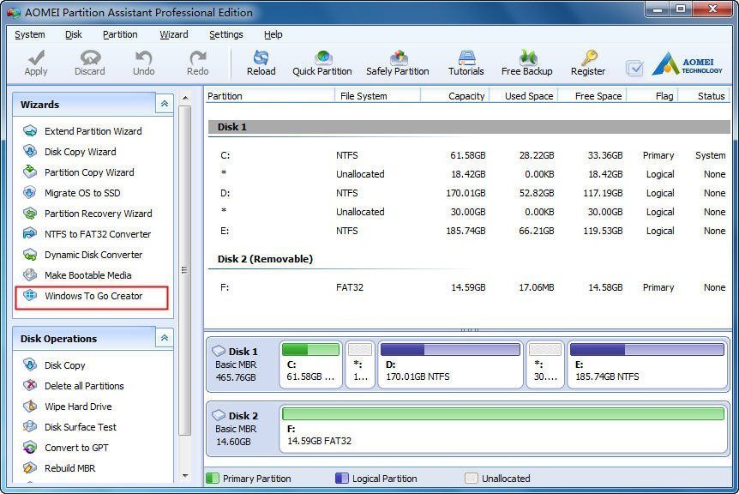Viewport: 739px width, 494px height.
Task: Reload disks with the Reload icon
Action: coord(261,57)
